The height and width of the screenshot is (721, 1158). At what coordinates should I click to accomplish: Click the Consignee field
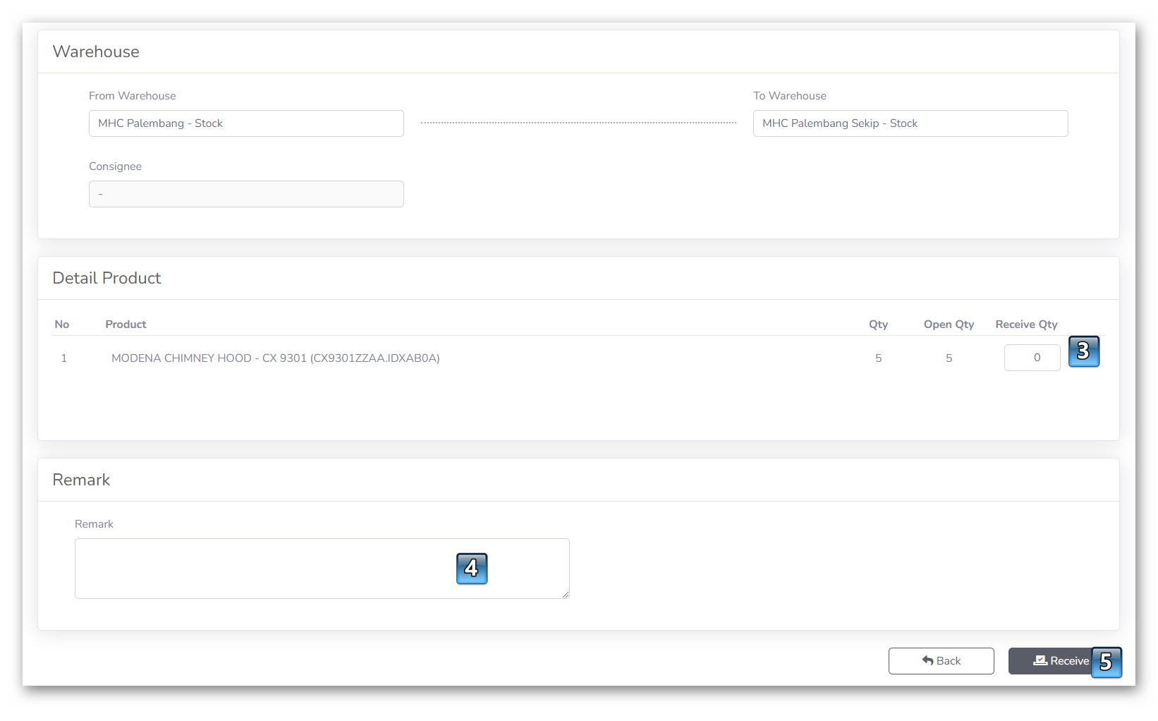(246, 194)
